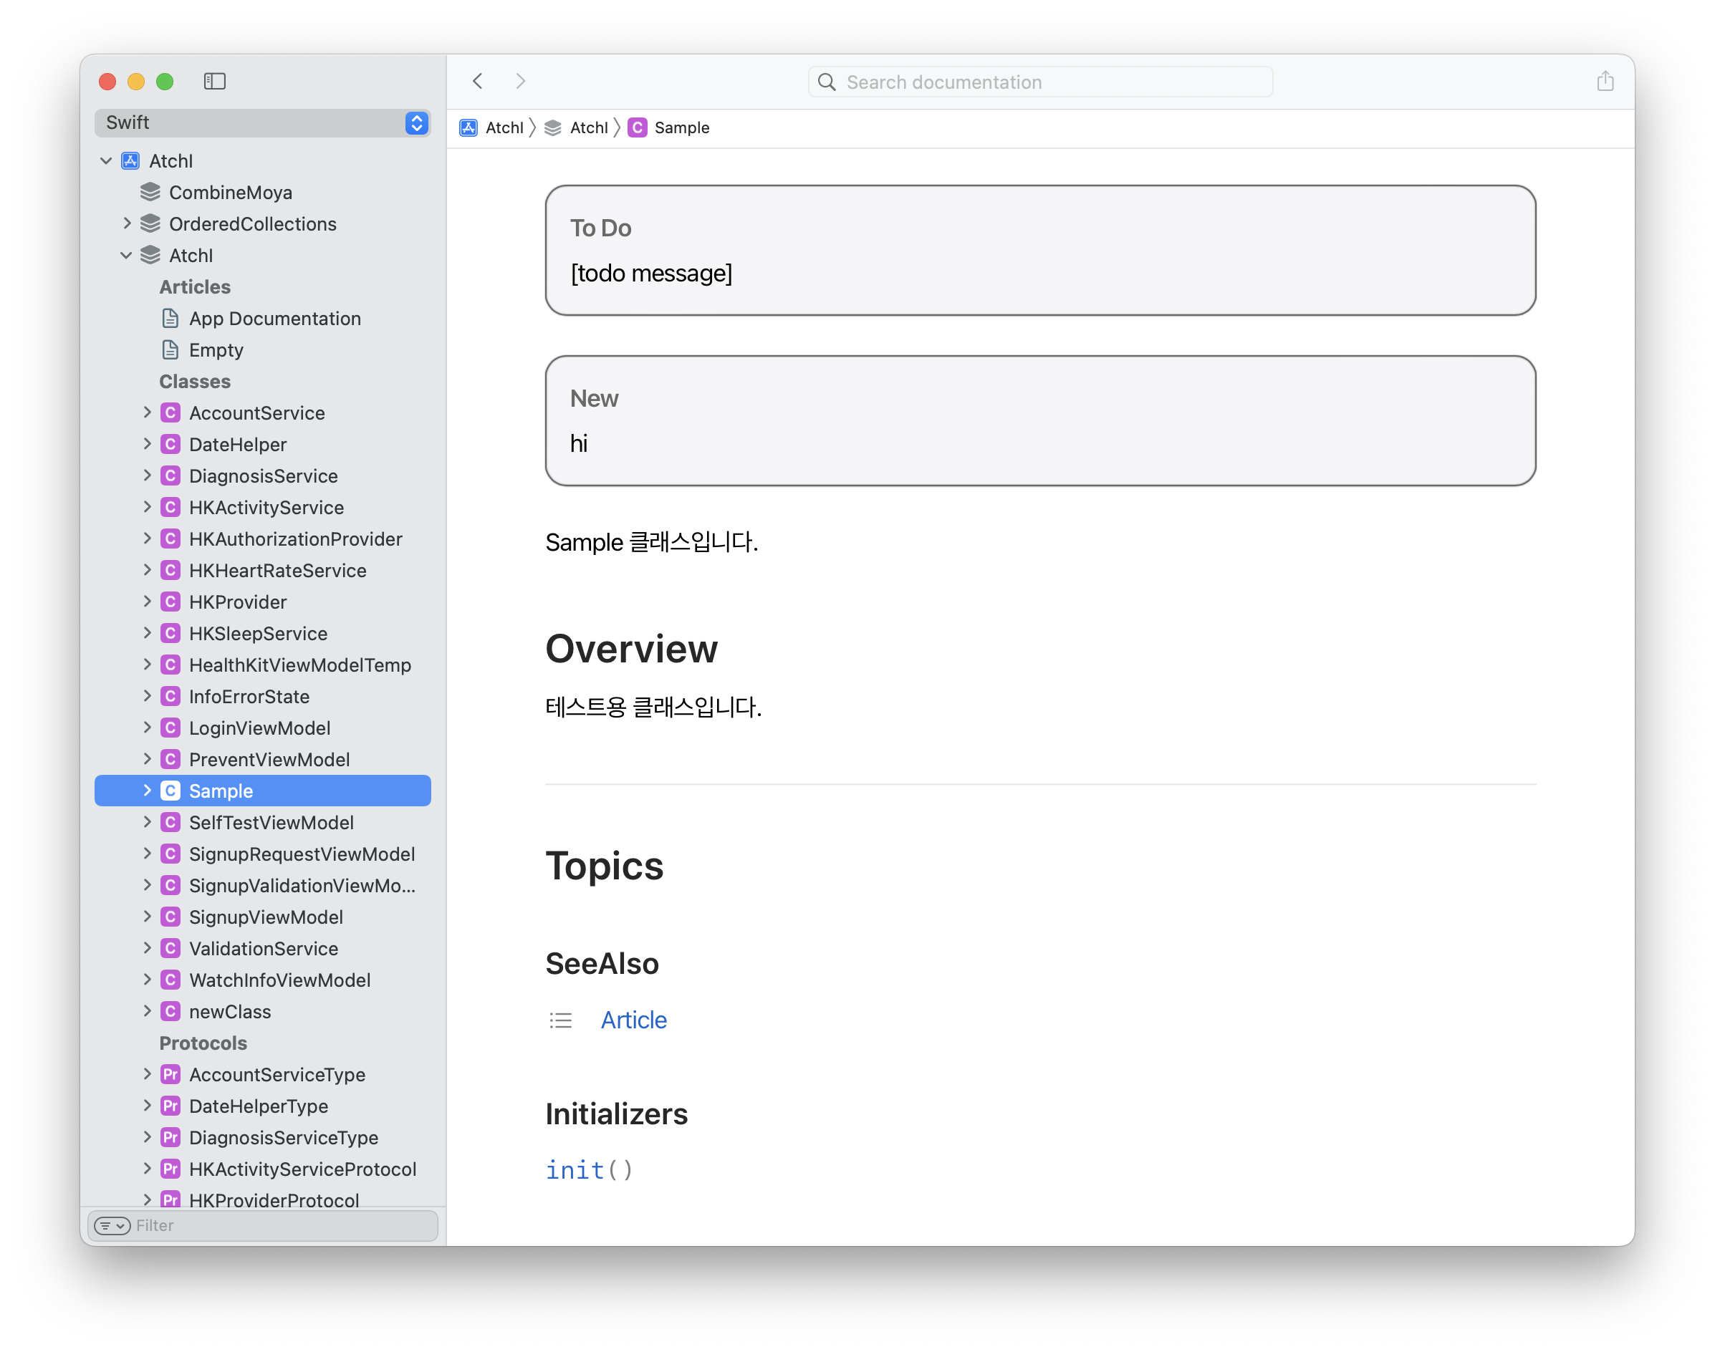The width and height of the screenshot is (1715, 1352).
Task: Expand the OrderedCollections package
Action: pyautogui.click(x=127, y=224)
